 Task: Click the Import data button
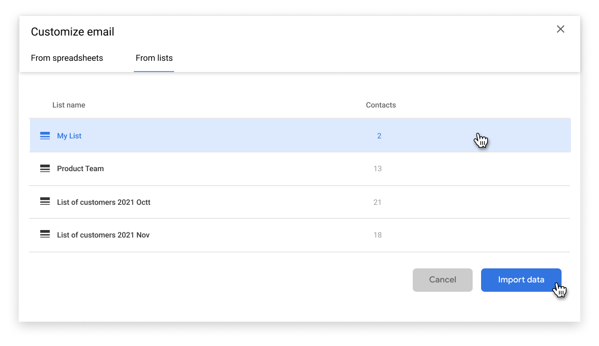521,280
